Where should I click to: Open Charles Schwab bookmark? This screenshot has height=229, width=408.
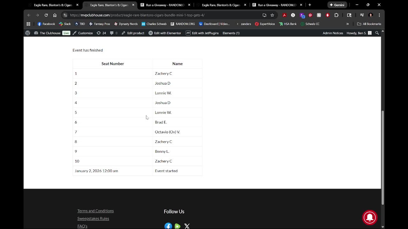pos(154,24)
